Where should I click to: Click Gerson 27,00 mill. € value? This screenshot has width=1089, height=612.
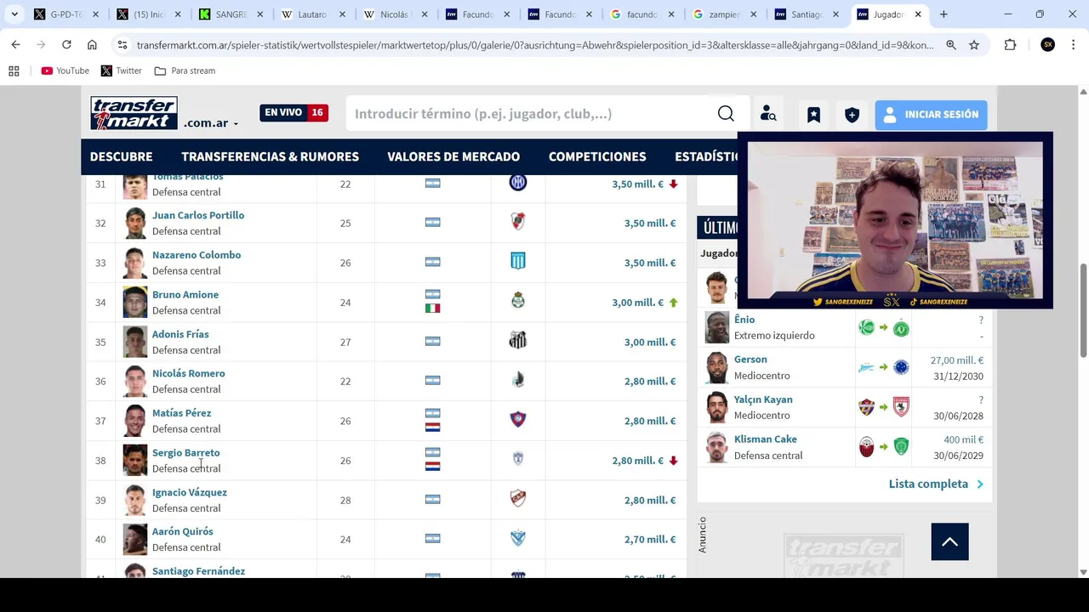click(x=956, y=360)
